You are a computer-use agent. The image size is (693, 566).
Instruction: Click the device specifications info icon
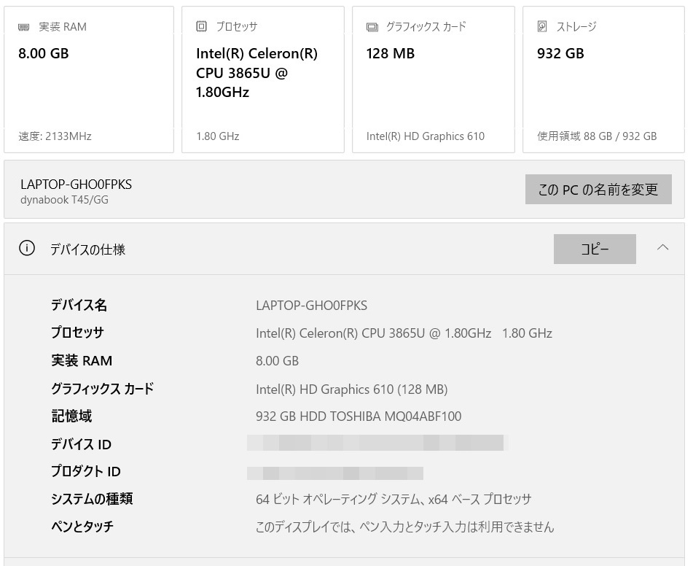[27, 249]
